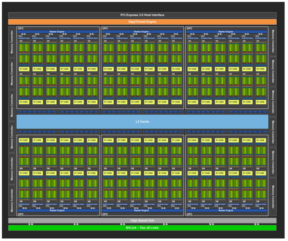Click Raster Engine bar in lower-right GPC
288x241 pixels.
(x=227, y=210)
